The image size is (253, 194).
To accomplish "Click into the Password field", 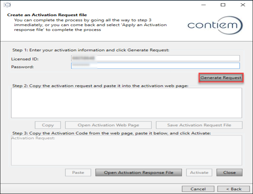I will click(155, 66).
